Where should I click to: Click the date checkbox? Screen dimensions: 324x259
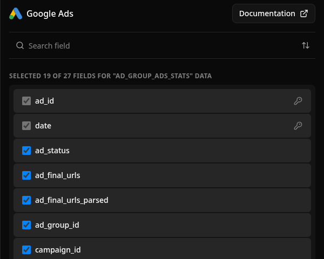(26, 126)
